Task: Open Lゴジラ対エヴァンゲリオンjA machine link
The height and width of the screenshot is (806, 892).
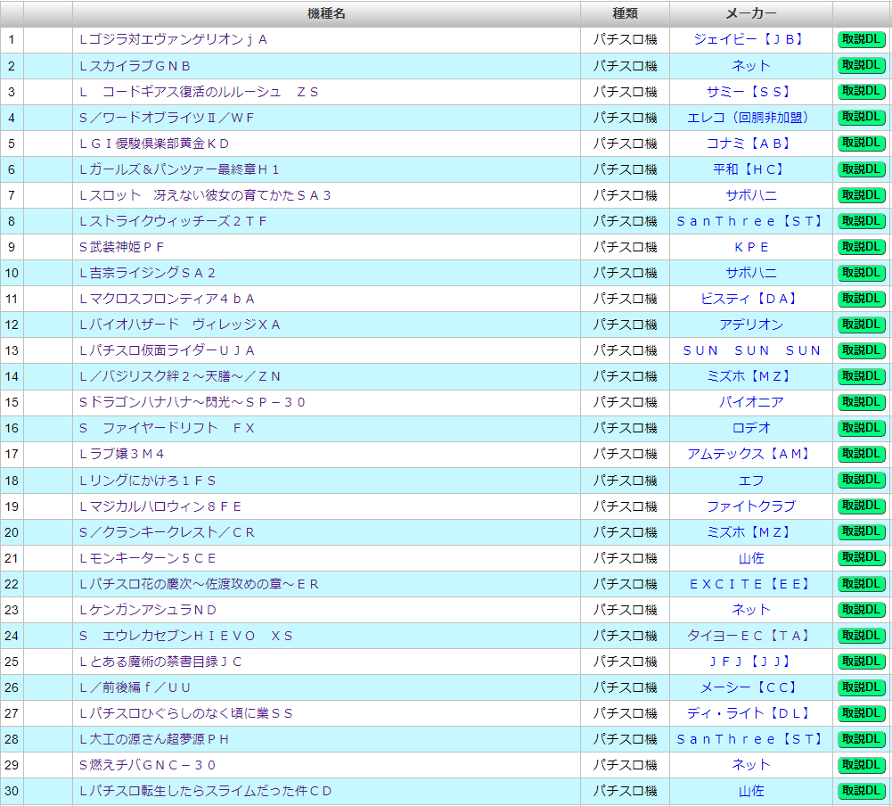Action: [173, 40]
